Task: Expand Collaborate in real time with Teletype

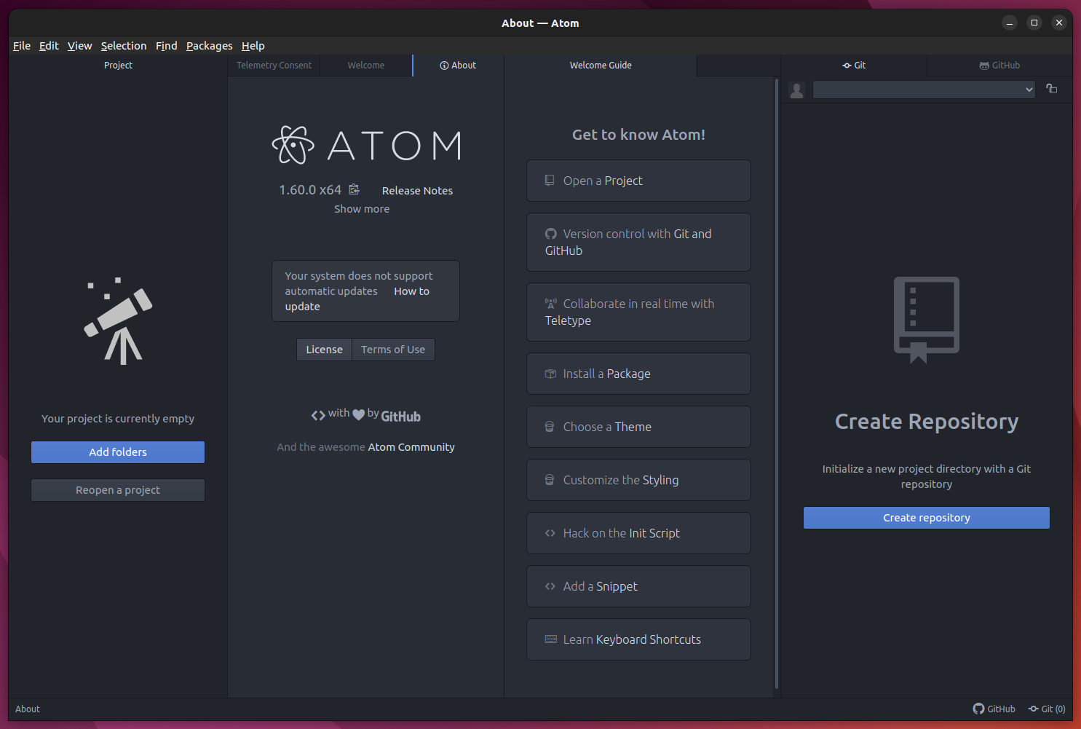Action: coord(638,312)
